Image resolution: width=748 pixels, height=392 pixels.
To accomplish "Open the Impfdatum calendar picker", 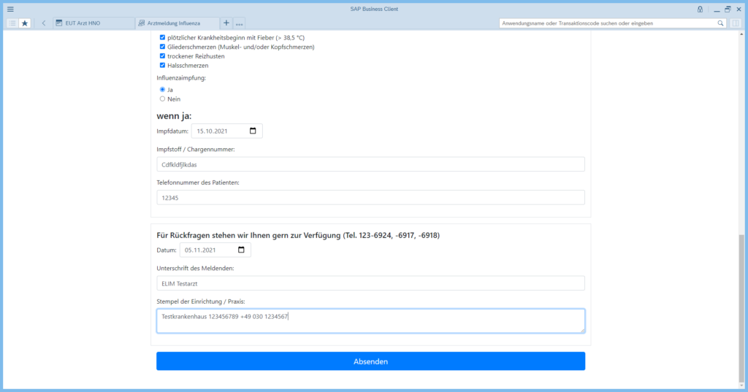I will click(253, 131).
